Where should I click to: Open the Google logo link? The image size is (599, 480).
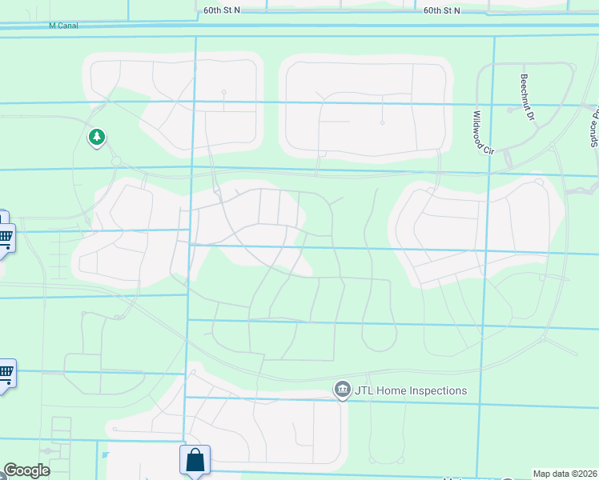[26, 470]
